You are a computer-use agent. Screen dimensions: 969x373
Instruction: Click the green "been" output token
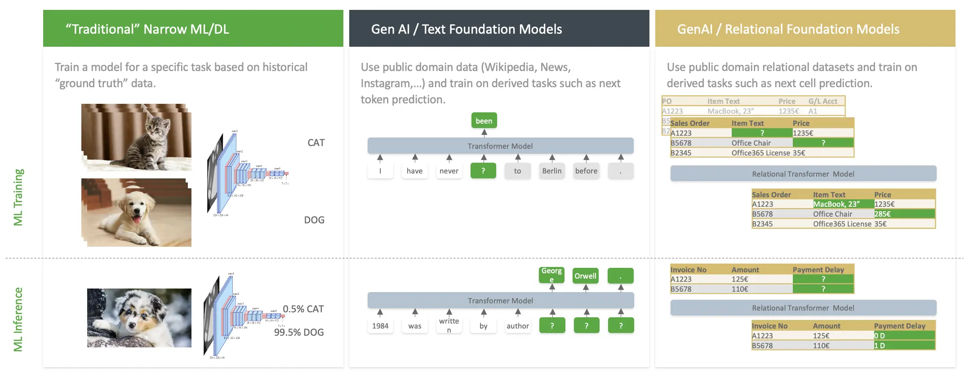click(x=484, y=121)
